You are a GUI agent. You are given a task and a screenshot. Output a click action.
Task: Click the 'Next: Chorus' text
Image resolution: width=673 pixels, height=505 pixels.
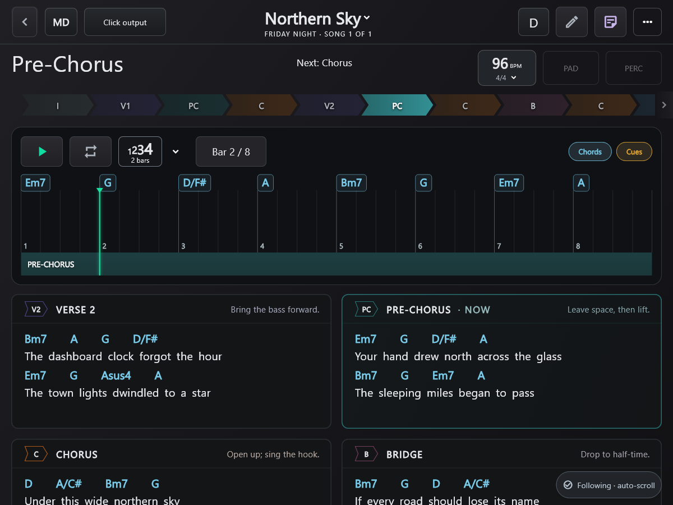click(324, 63)
